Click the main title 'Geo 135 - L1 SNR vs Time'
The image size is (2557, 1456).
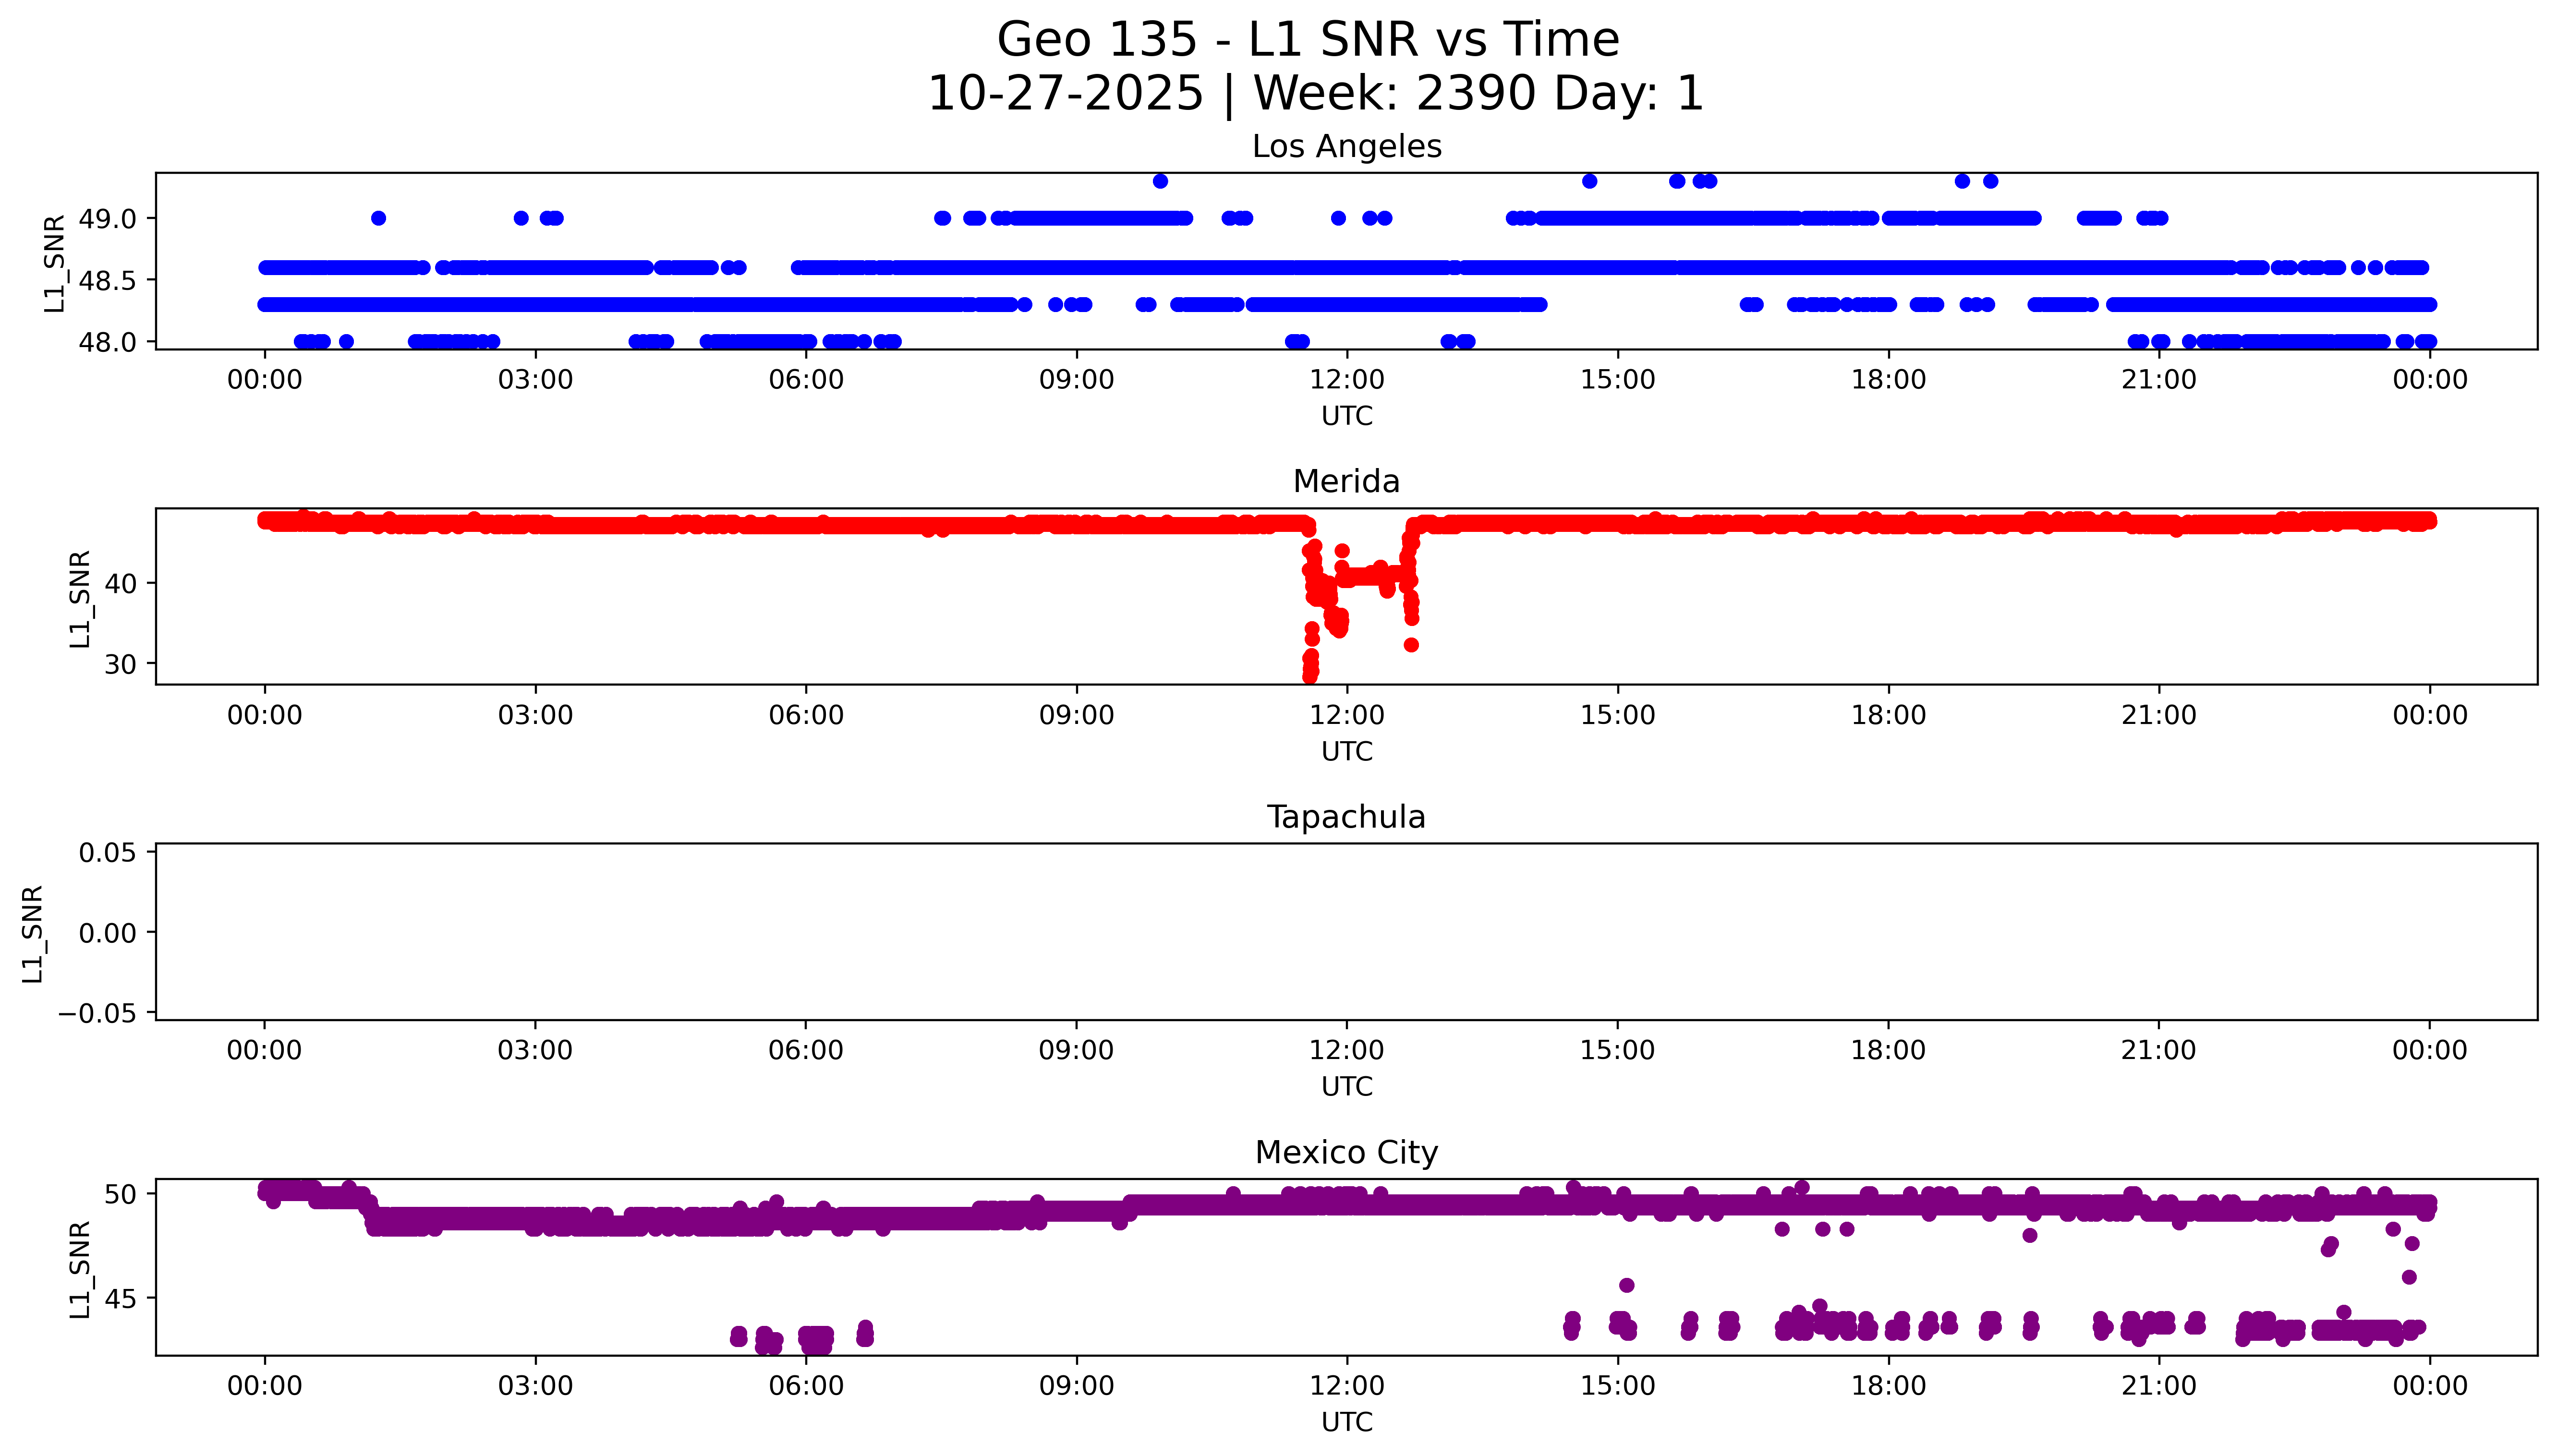click(x=1308, y=40)
